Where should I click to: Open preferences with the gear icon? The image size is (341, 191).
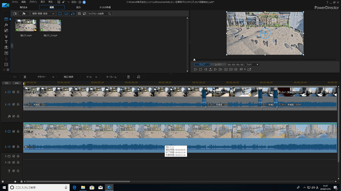coord(80,2)
